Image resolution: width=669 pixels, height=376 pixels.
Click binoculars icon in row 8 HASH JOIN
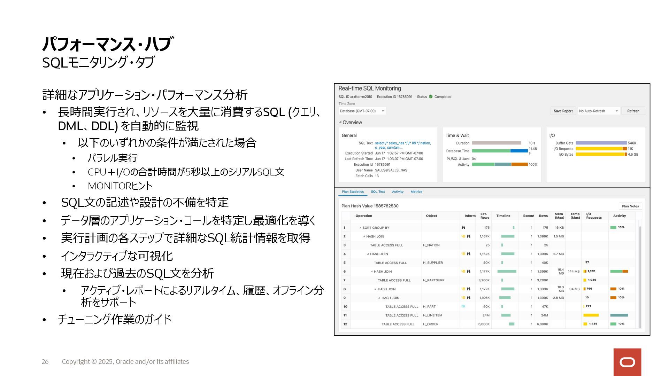coord(469,289)
